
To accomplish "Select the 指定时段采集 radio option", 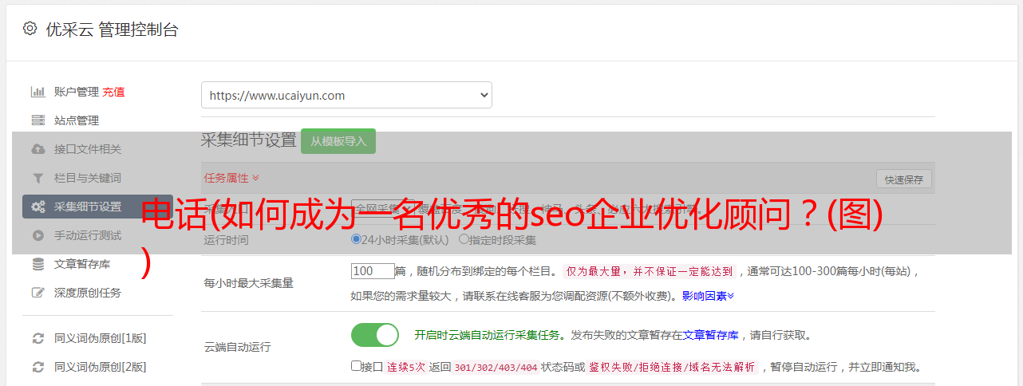I will point(464,239).
